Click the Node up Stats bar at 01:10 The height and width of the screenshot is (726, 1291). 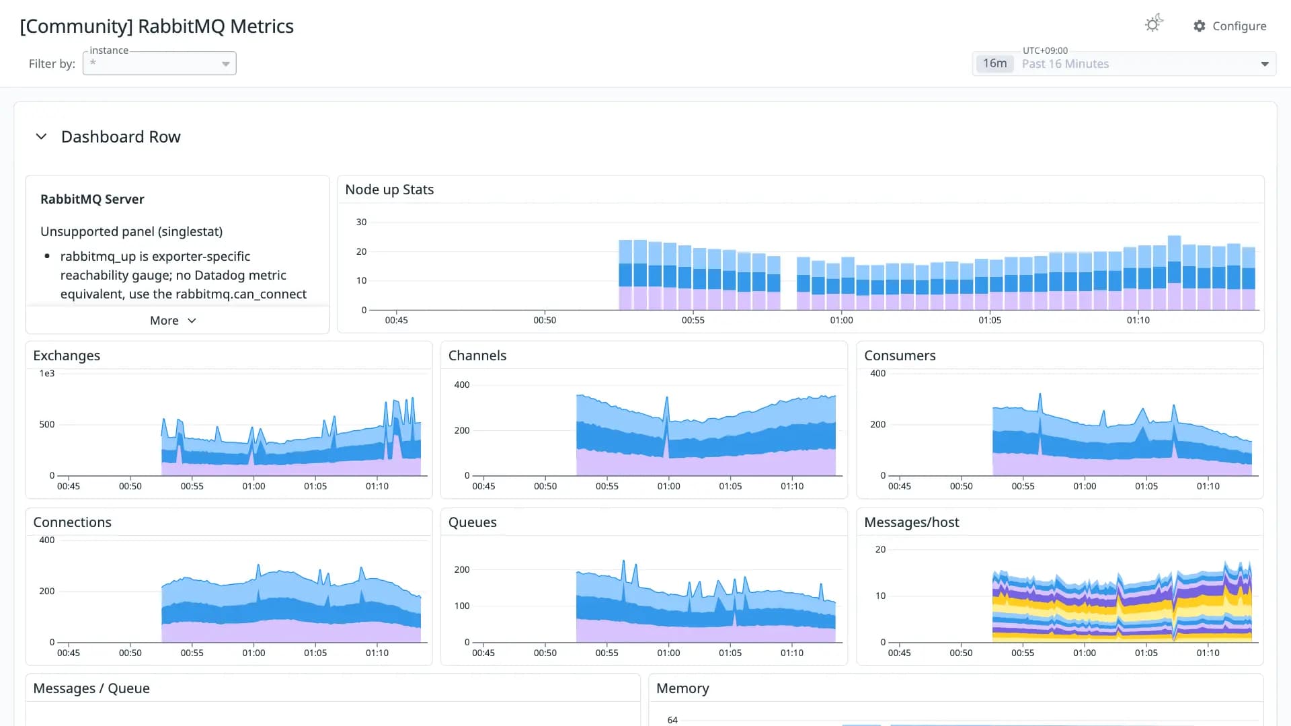coord(1144,278)
